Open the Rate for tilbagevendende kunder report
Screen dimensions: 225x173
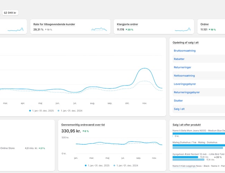point(54,24)
